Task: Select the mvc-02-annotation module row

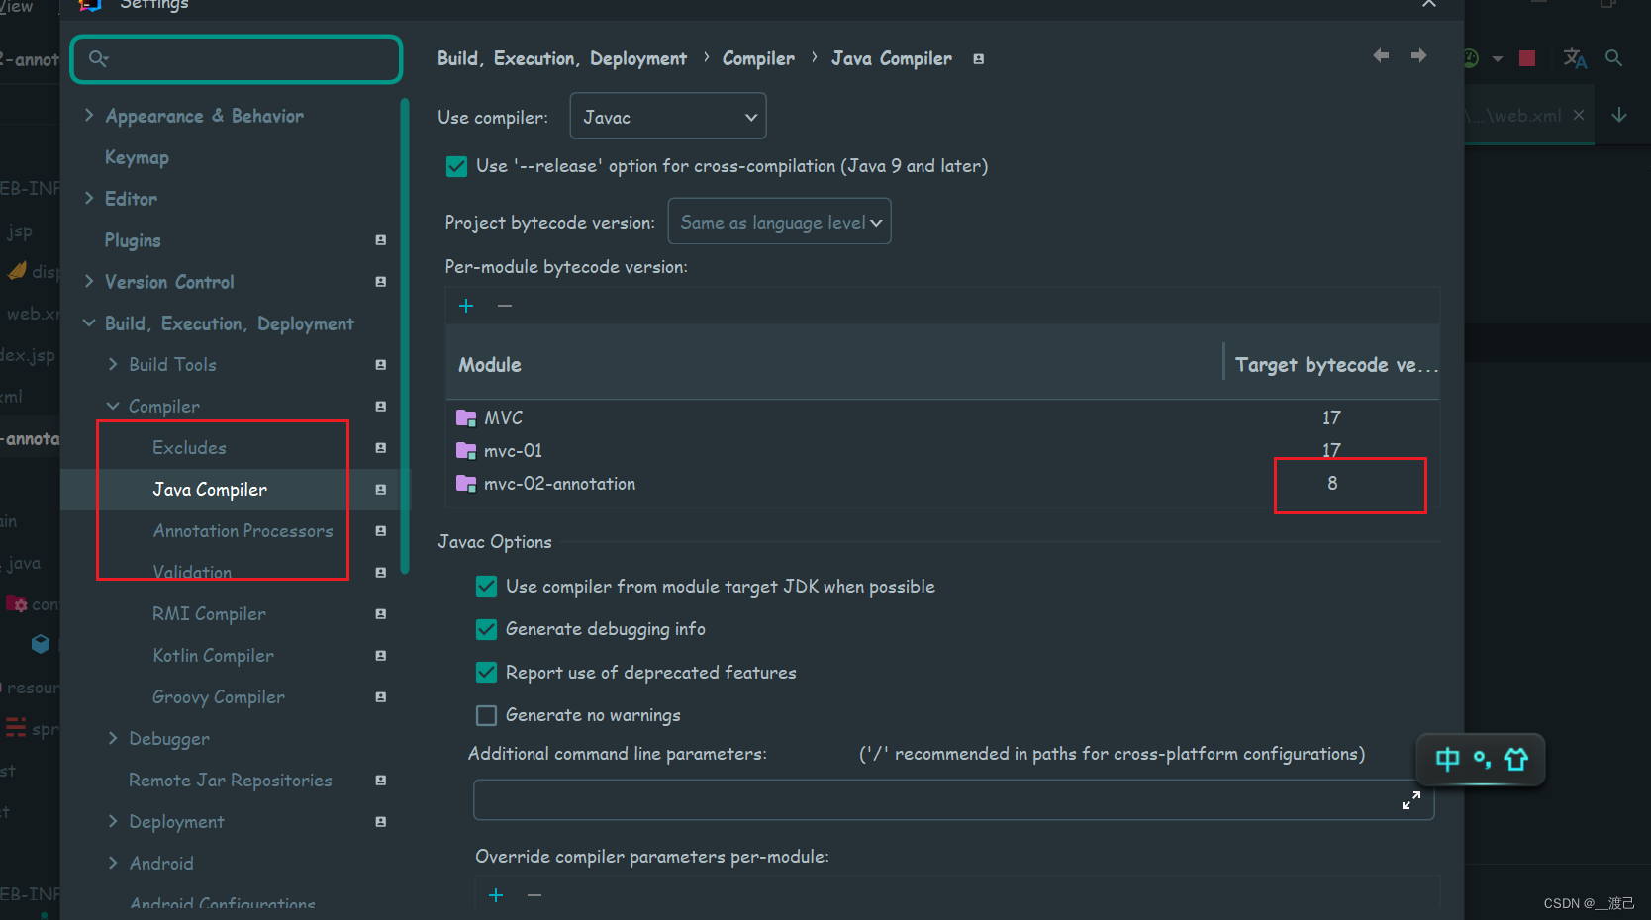Action: pyautogui.click(x=941, y=484)
